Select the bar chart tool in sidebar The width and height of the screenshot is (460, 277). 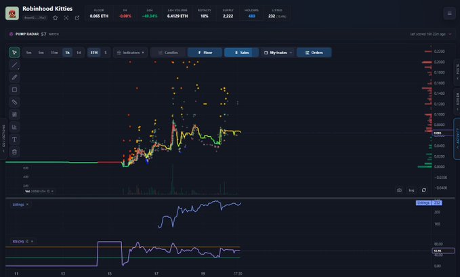point(14,127)
